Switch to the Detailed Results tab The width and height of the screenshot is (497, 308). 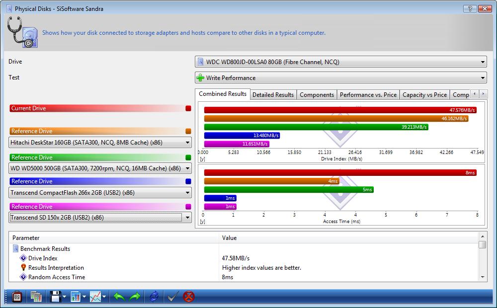tap(273, 95)
